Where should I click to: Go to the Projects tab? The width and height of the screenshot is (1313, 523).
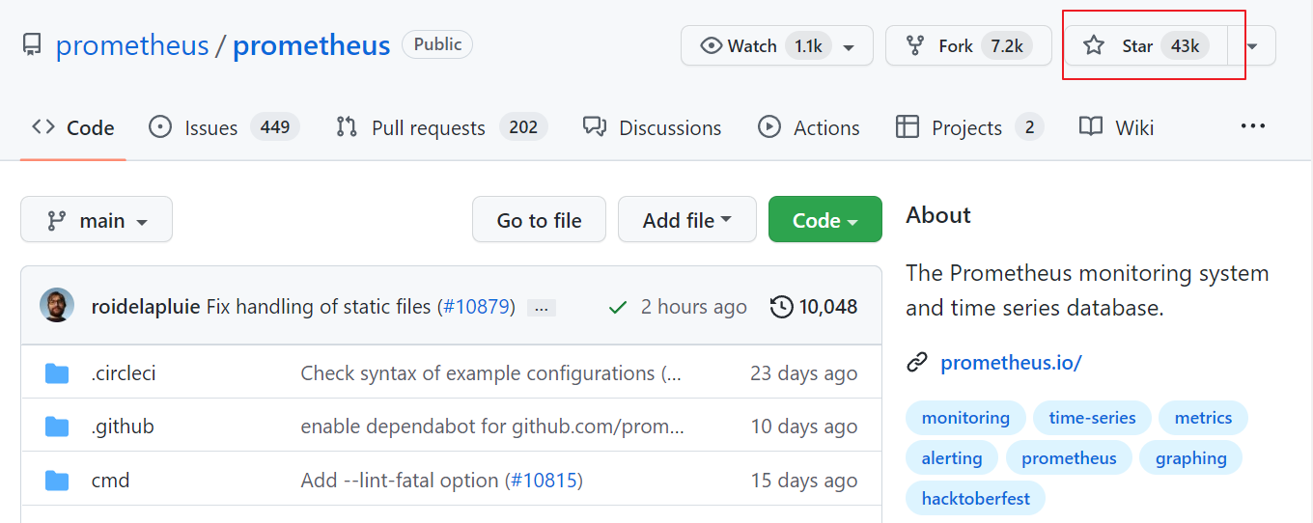pyautogui.click(x=969, y=127)
